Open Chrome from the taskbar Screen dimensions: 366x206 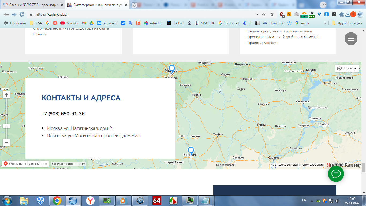(x=57, y=201)
